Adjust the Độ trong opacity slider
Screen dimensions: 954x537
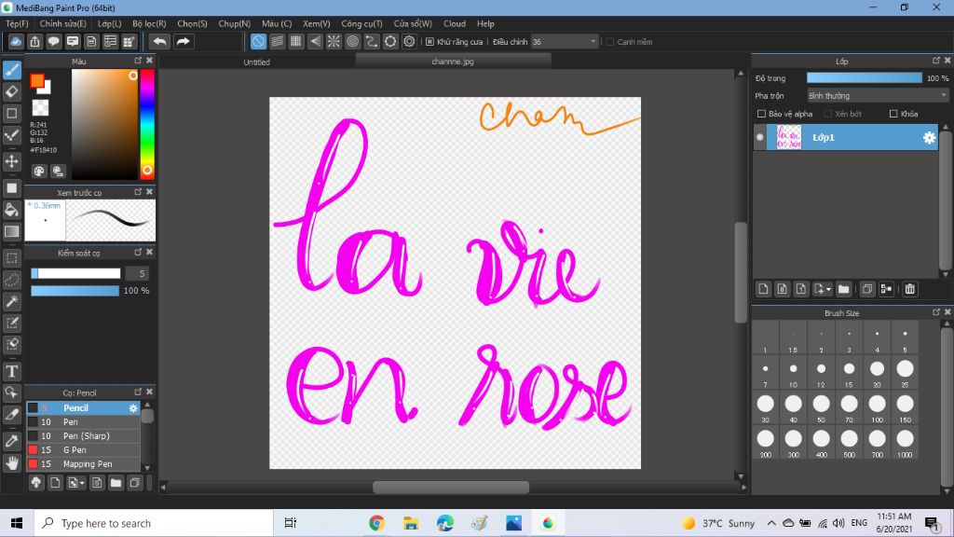pos(864,78)
